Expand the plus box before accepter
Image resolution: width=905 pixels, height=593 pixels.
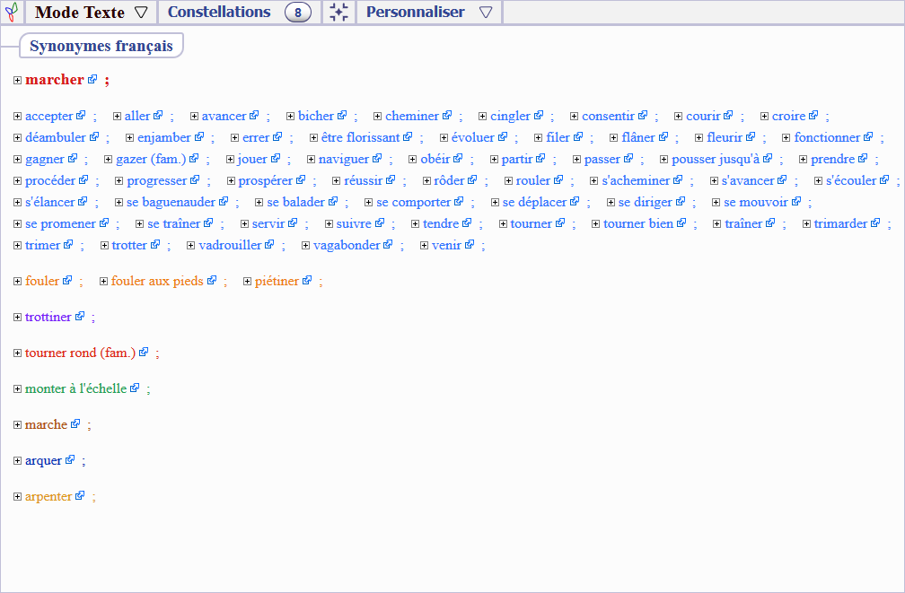[18, 116]
